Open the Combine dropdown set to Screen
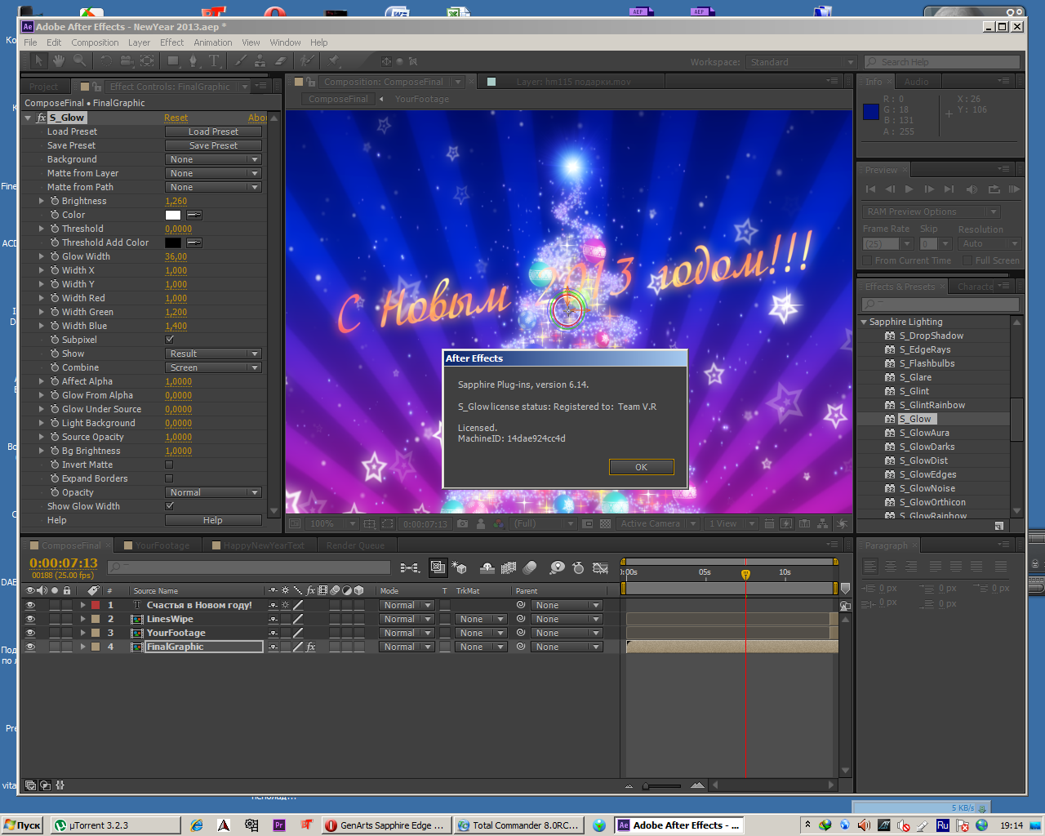Image resolution: width=1045 pixels, height=836 pixels. point(213,367)
